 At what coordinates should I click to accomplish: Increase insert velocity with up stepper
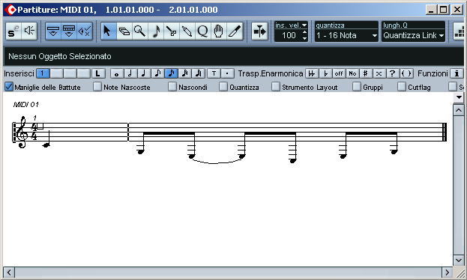(x=304, y=32)
